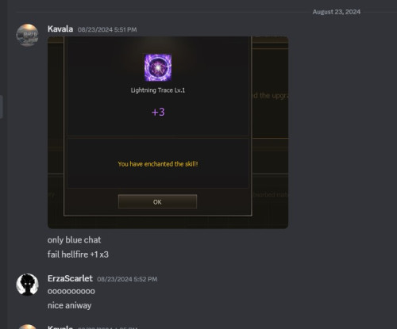Click the August 23, 2024 date divider
The height and width of the screenshot is (329, 397).
tap(336, 12)
